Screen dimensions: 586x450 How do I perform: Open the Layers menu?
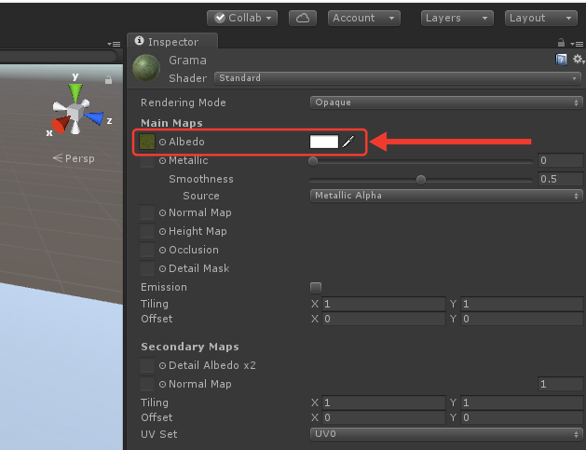pyautogui.click(x=457, y=18)
